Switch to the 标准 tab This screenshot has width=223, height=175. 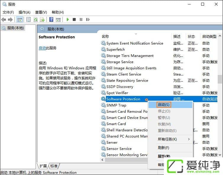(54, 166)
